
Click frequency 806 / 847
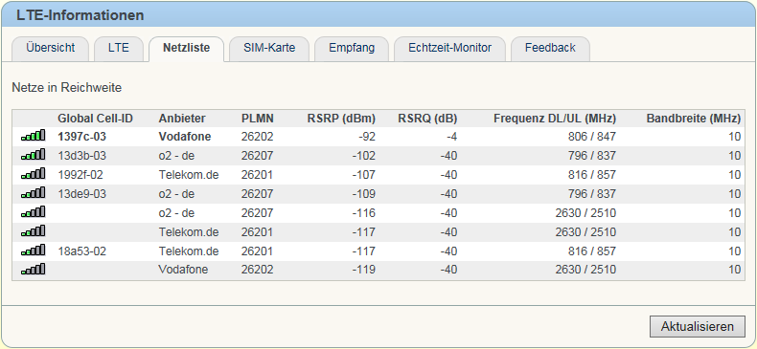[x=592, y=137]
